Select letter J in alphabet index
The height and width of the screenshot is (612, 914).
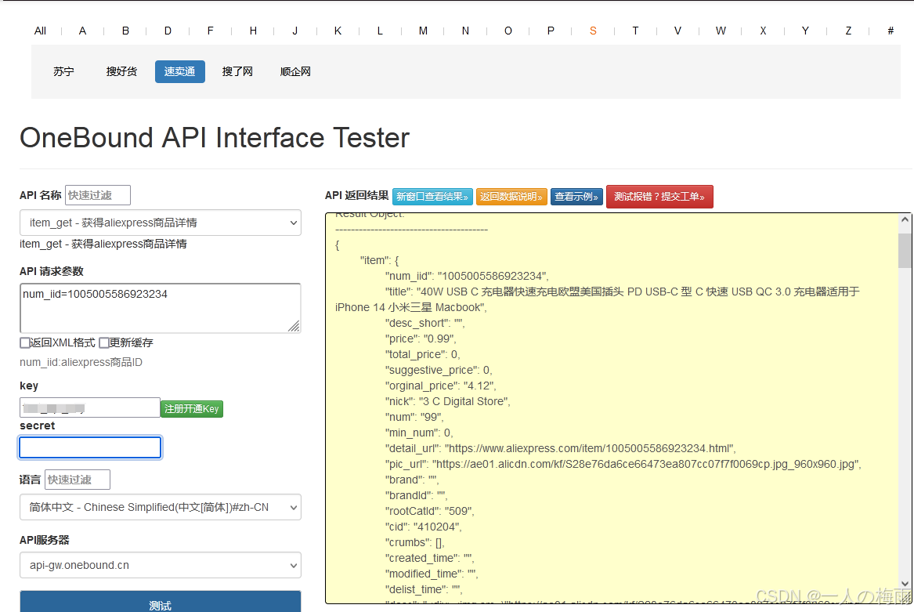[295, 31]
